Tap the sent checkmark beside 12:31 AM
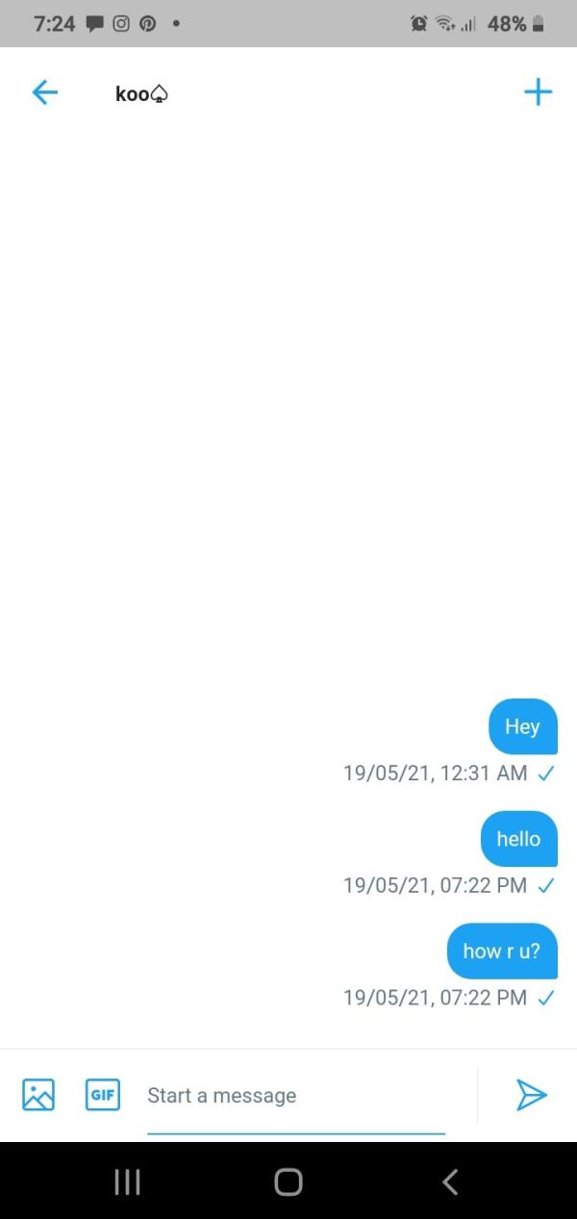Screen dimensions: 577x1219 [545, 773]
